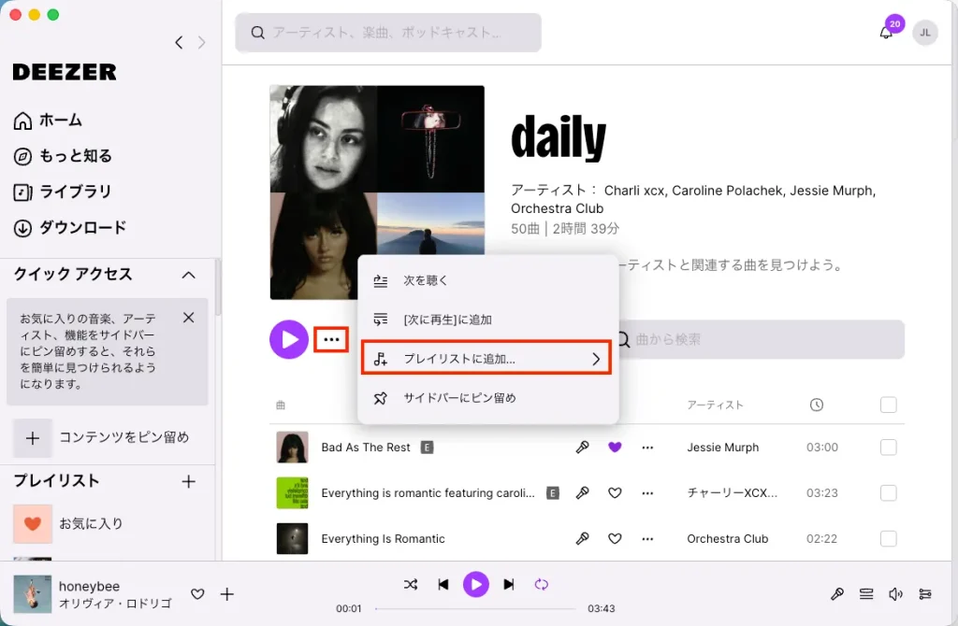This screenshot has width=958, height=626.
Task: Click the DEEZER logo
Action: click(x=65, y=72)
